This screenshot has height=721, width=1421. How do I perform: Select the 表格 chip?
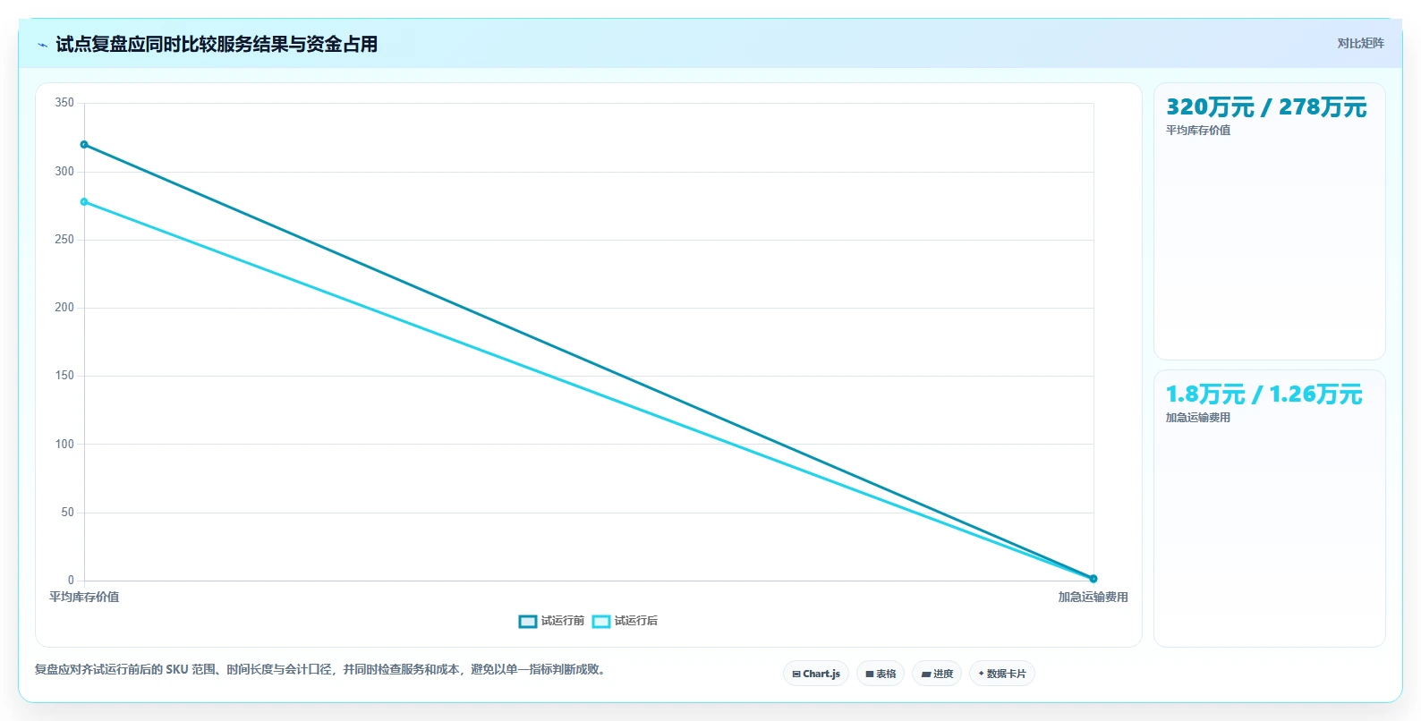coord(881,674)
